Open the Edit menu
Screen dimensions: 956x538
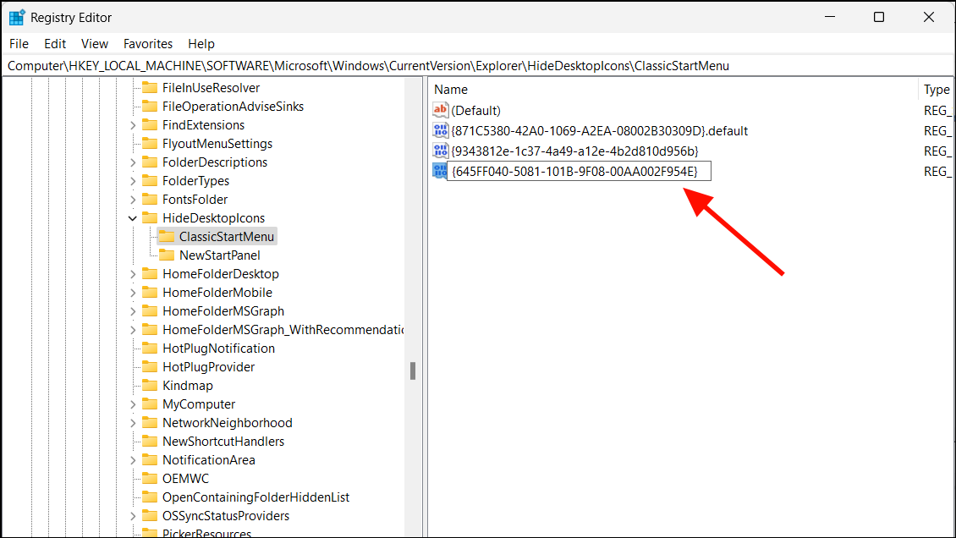pyautogui.click(x=55, y=44)
